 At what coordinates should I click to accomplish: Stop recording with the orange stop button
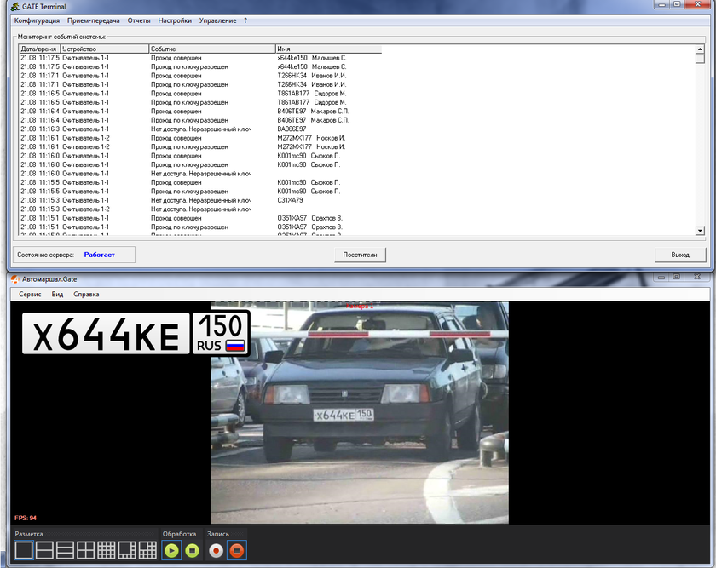[237, 550]
